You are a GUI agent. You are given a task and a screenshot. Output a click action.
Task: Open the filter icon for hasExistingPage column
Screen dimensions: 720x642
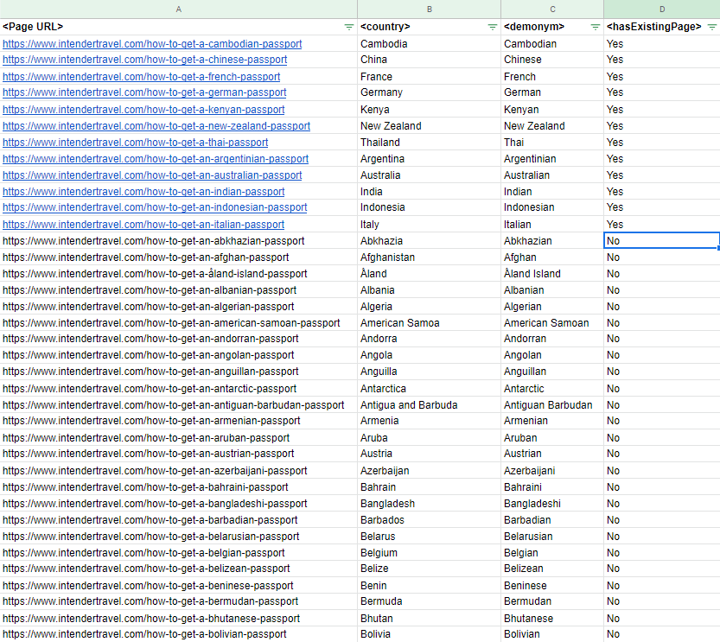(x=711, y=27)
